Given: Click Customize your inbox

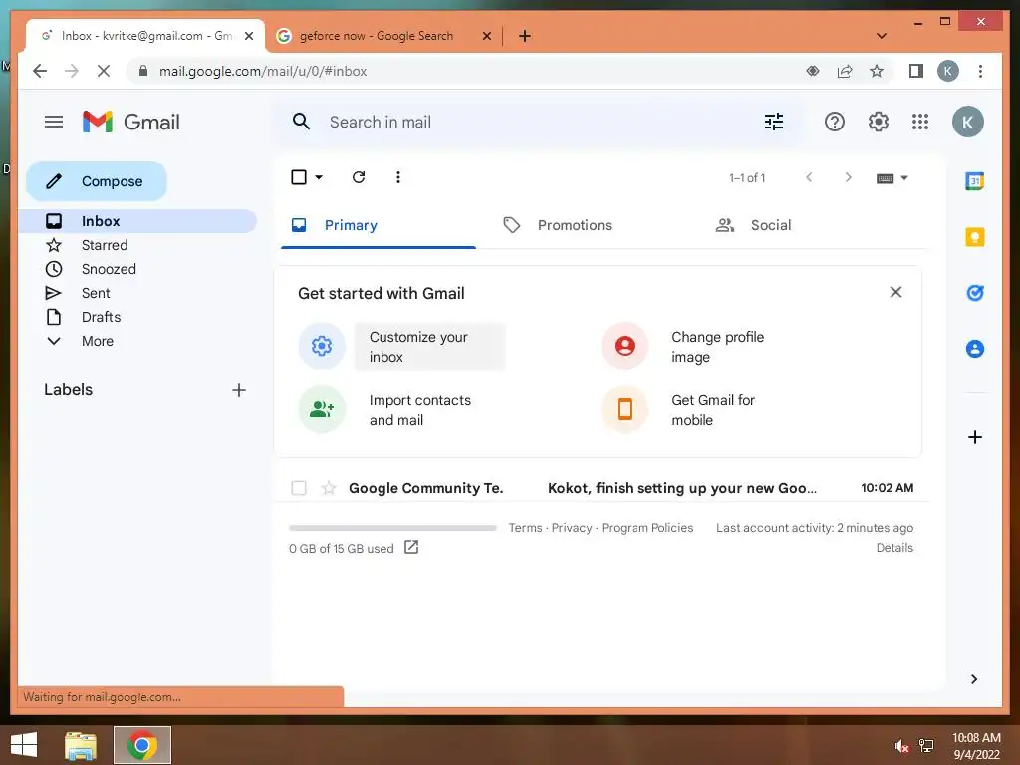Looking at the screenshot, I should (429, 346).
